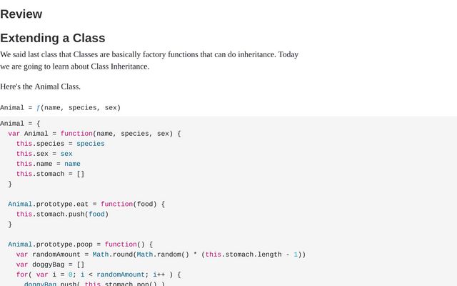Viewport: 457px width, 286px height.
Task: Click the "var doggyBag = []" code line
Action: click(x=50, y=265)
